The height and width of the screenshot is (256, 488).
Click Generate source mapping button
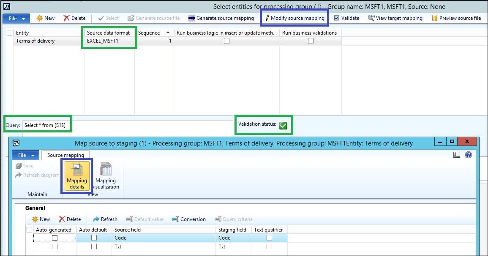[221, 18]
